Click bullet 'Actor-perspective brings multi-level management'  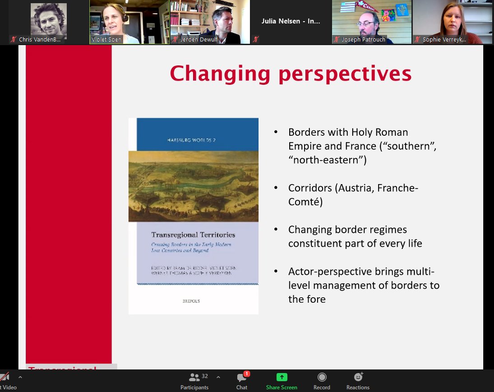[x=364, y=285]
